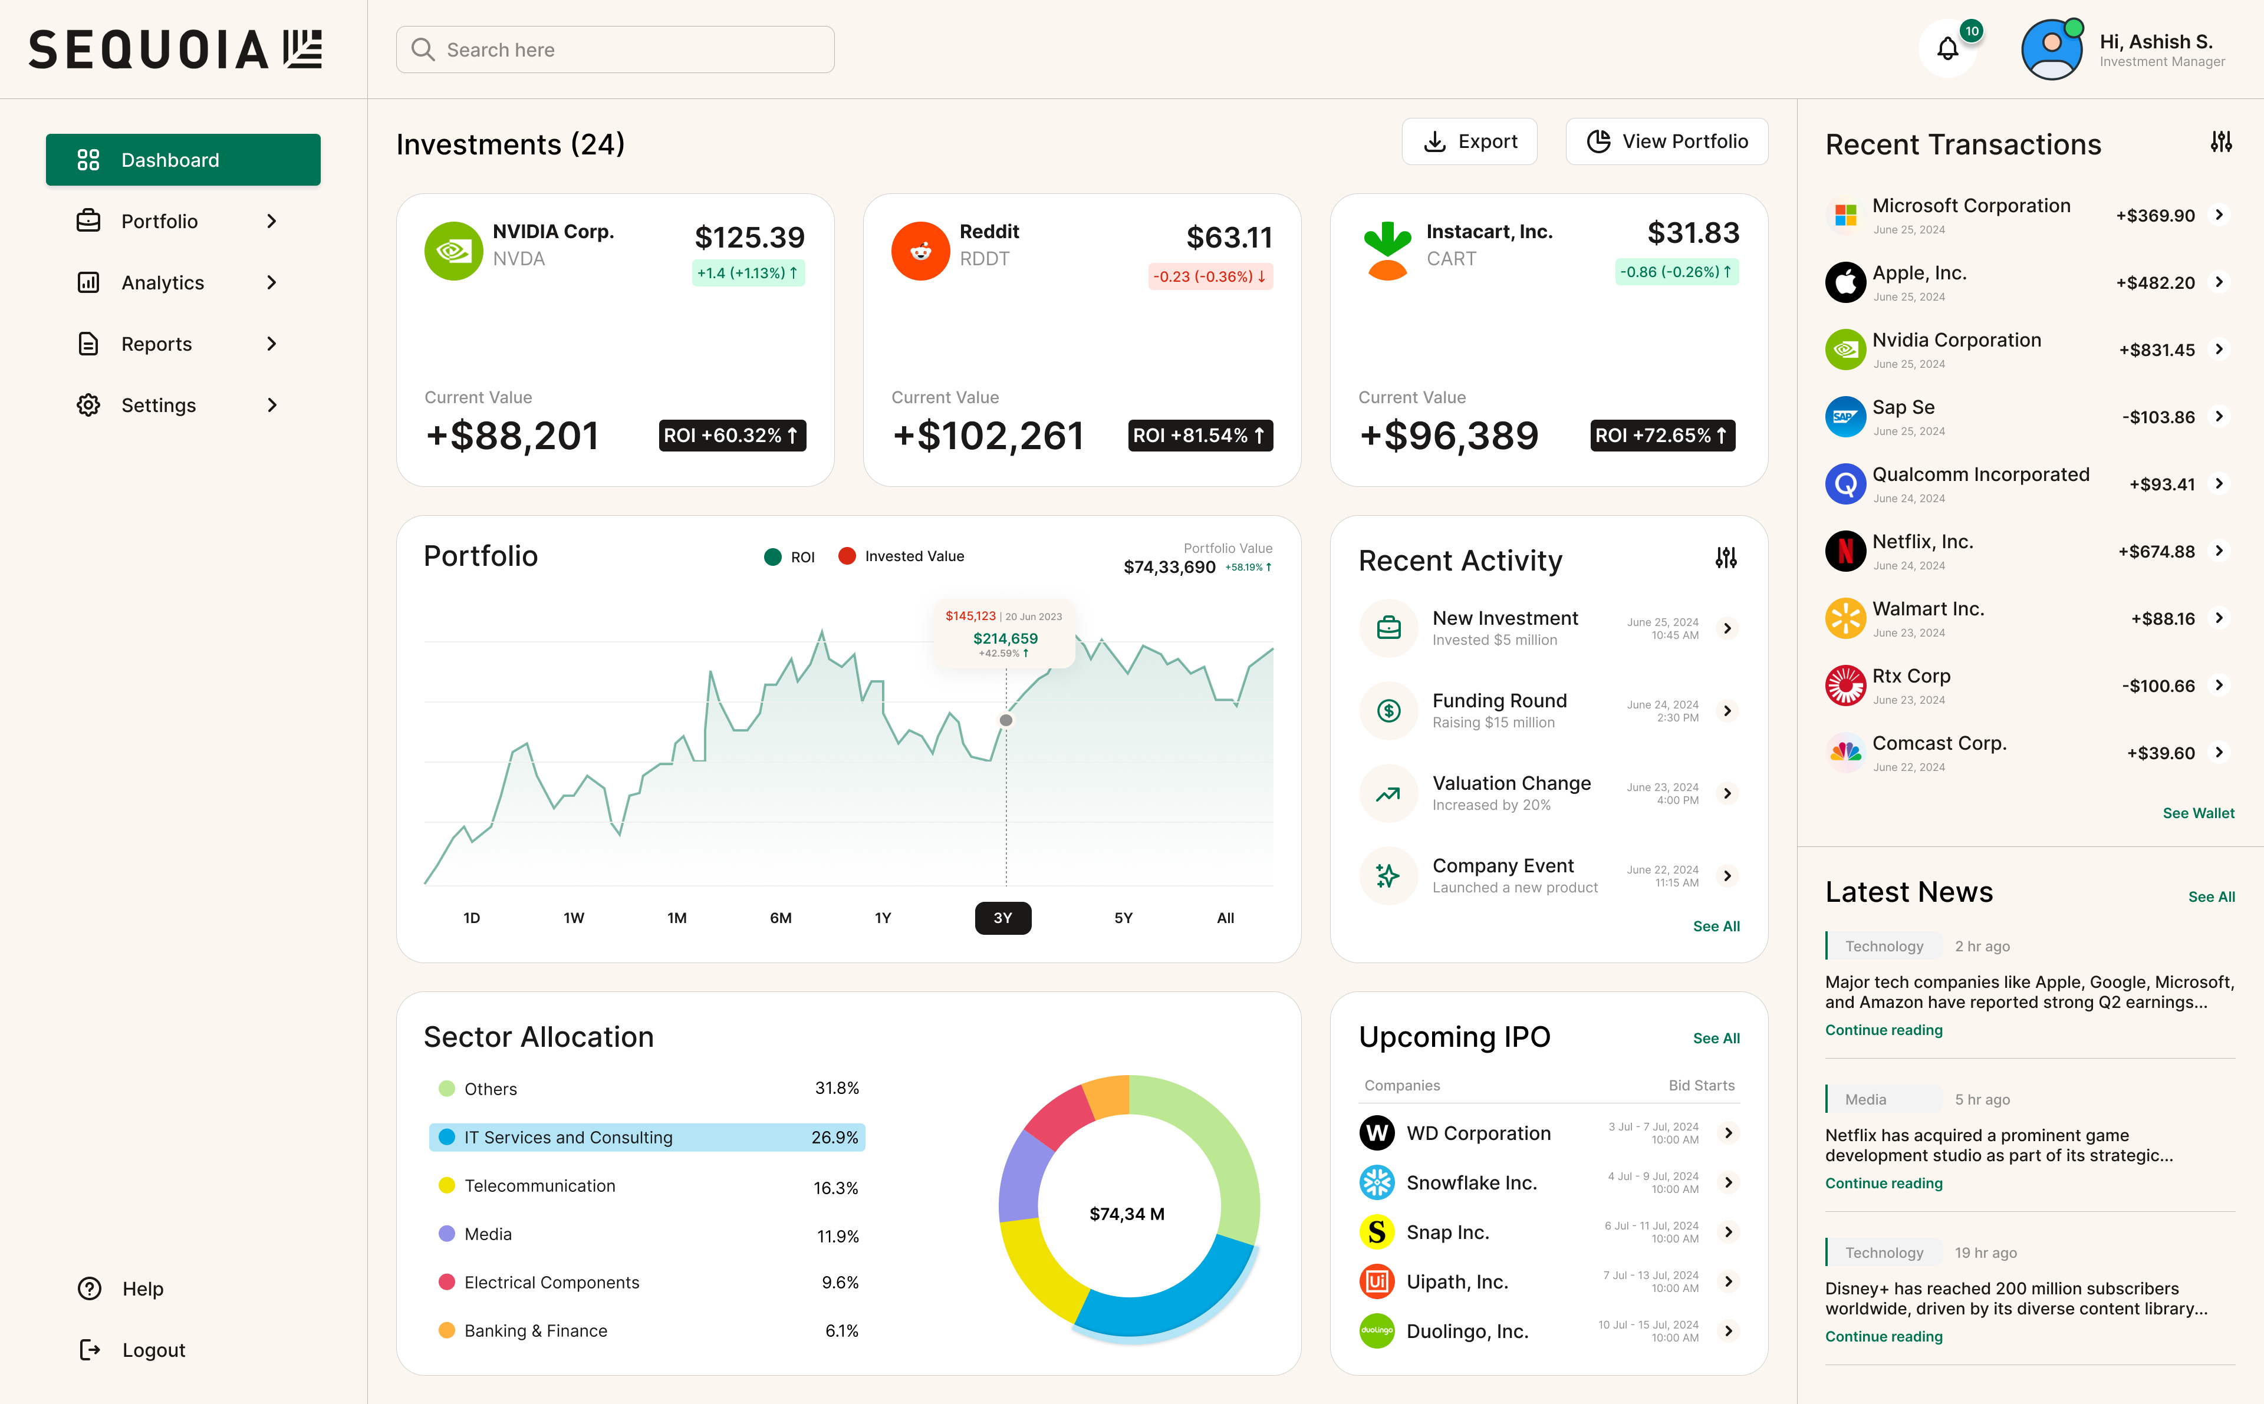Switch chart range to 1D

472,917
